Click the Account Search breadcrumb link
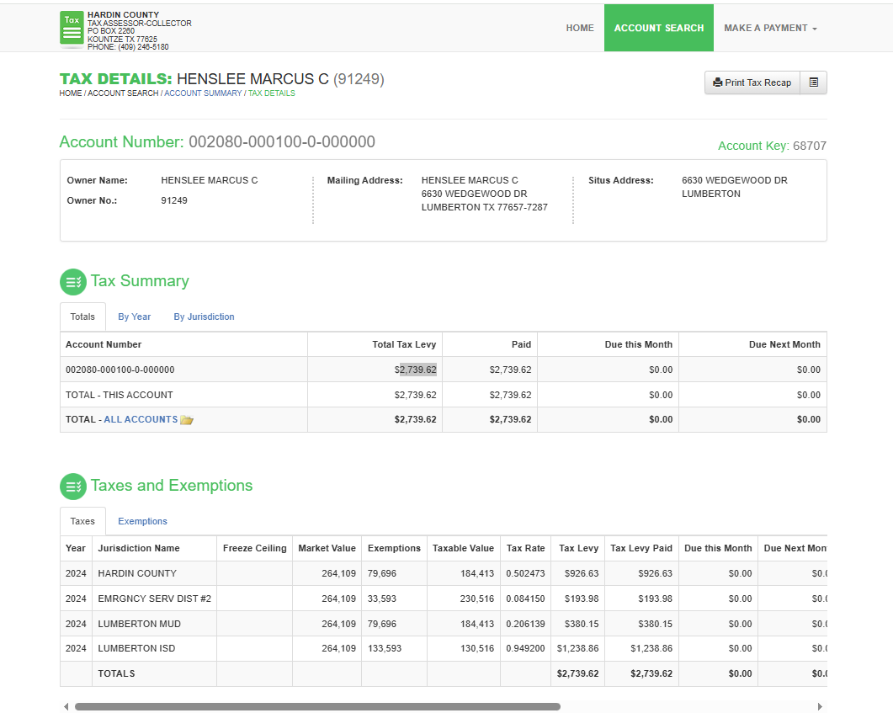 [123, 93]
